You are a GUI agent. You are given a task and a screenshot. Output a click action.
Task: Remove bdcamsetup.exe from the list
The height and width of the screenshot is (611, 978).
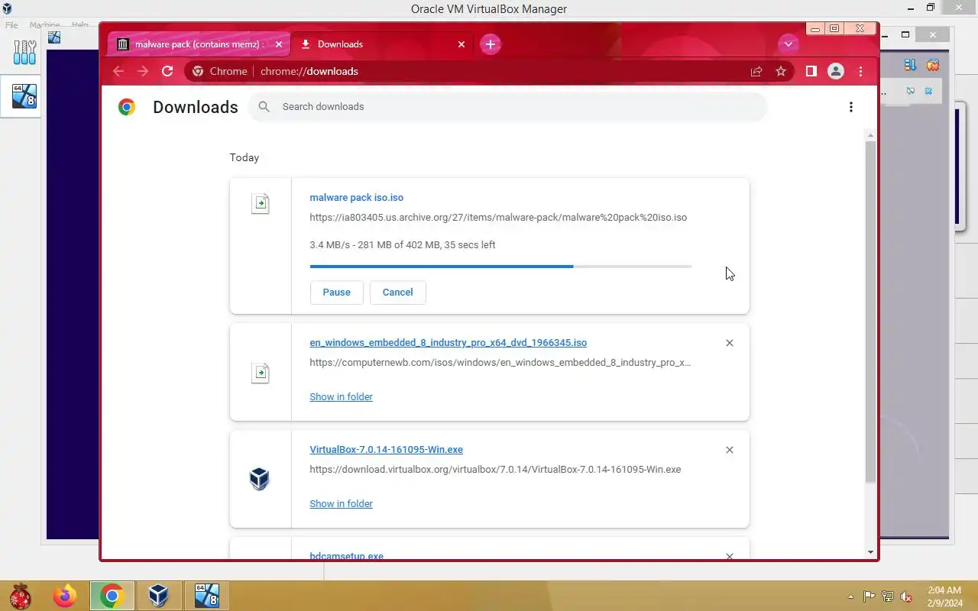730,556
